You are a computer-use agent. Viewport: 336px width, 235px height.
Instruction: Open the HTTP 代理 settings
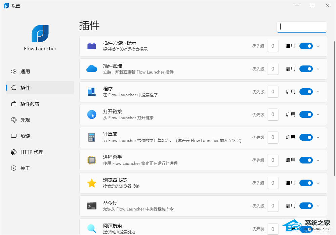tap(40, 152)
